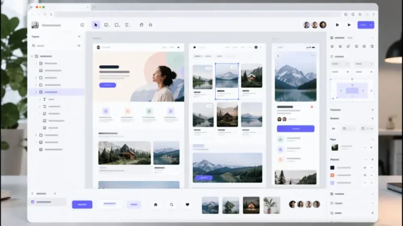Tap the wide blue button in the mobile frame
The height and width of the screenshot is (226, 403).
pyautogui.click(x=295, y=129)
